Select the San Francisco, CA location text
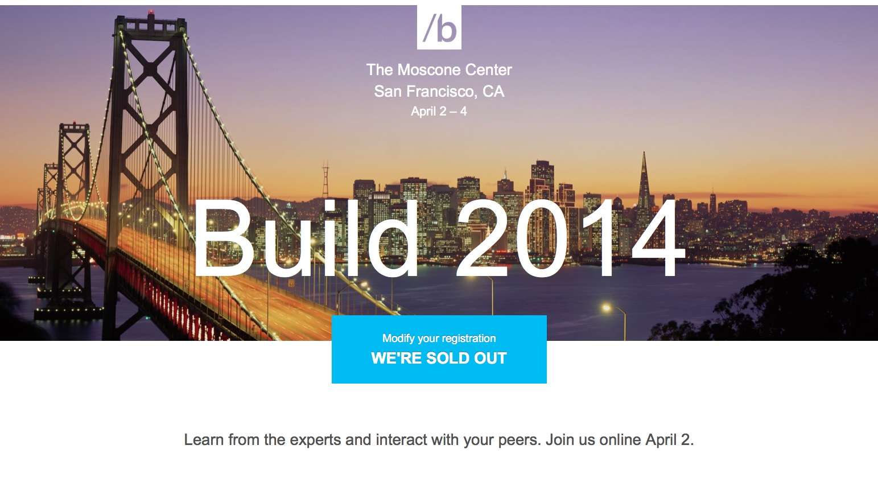Viewport: 878px width, 482px height. (439, 91)
